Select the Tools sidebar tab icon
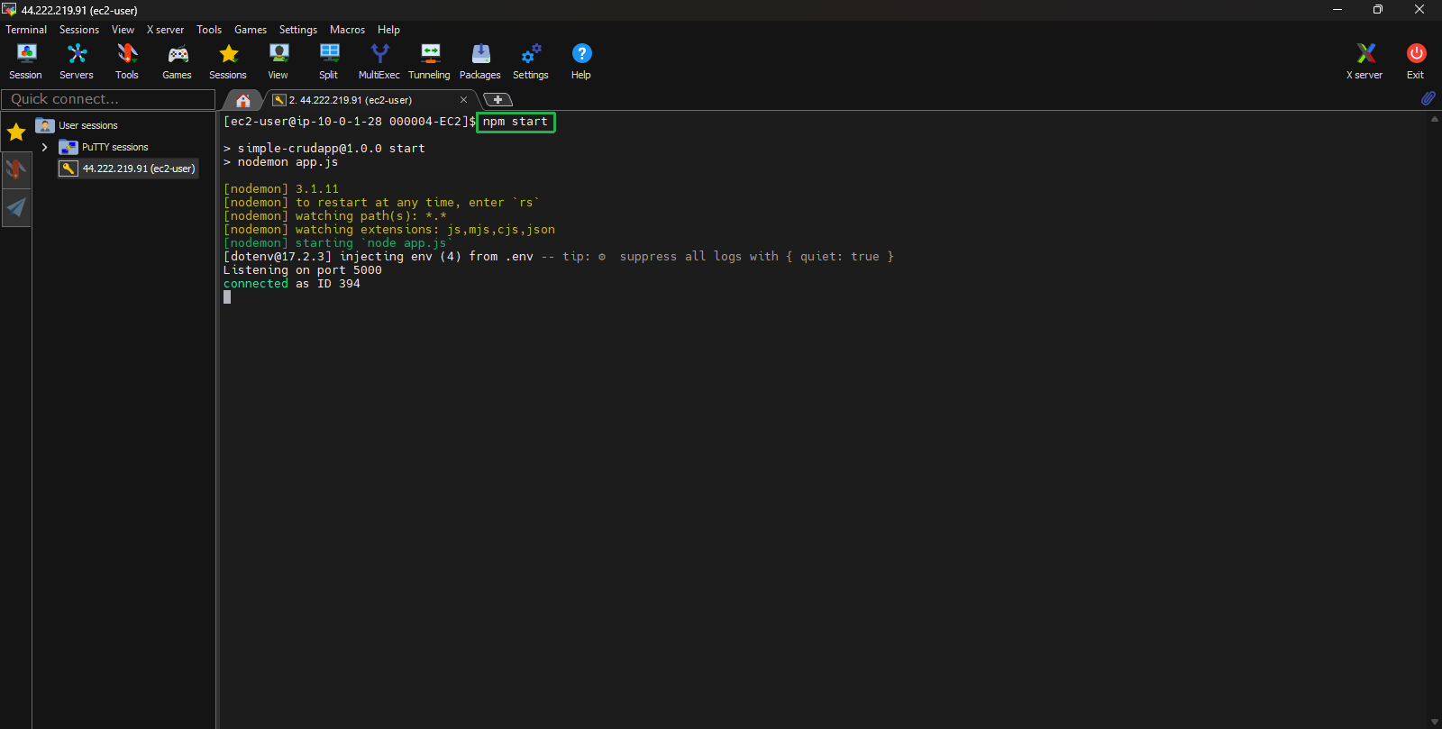Image resolution: width=1442 pixels, height=729 pixels. click(x=16, y=169)
